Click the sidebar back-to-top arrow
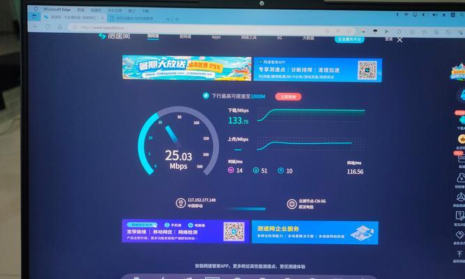The height and width of the screenshot is (279, 465). coord(459,254)
